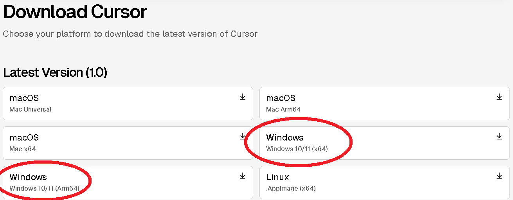Choose the Linux title text
Viewport: 513px width, 200px height.
pos(277,177)
